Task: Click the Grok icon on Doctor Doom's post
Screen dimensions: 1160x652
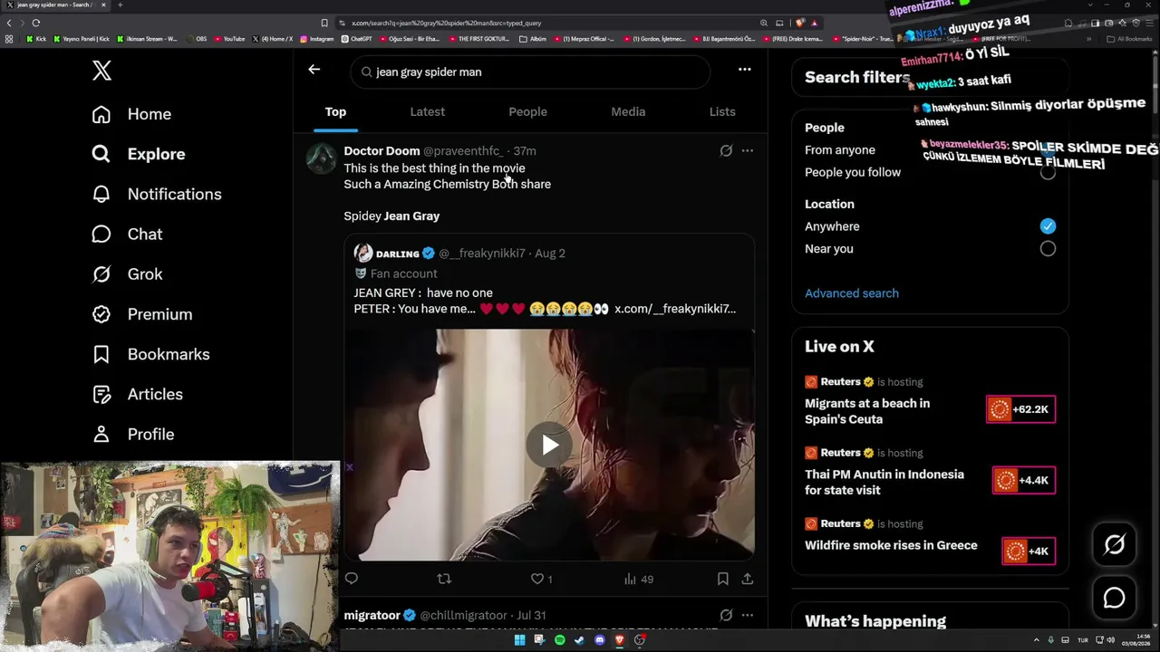Action: coord(726,151)
